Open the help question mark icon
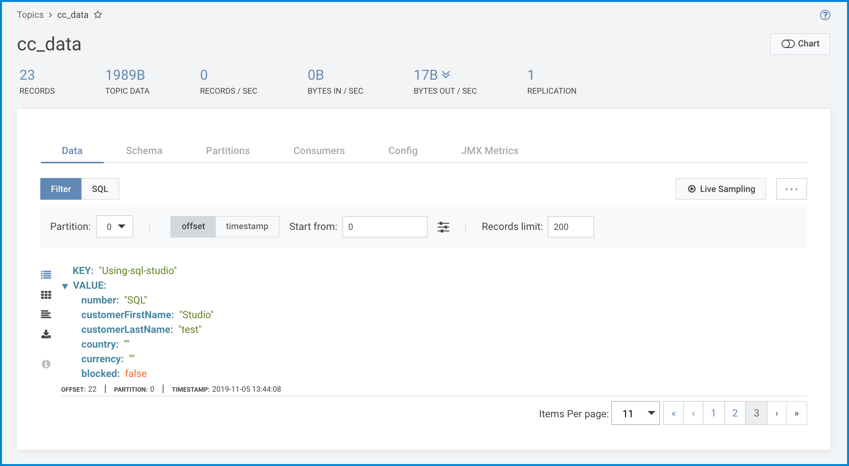The image size is (849, 466). (825, 15)
